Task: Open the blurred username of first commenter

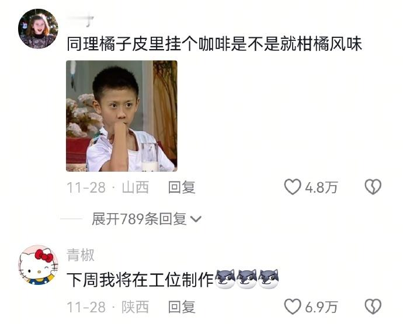Action: (x=80, y=20)
